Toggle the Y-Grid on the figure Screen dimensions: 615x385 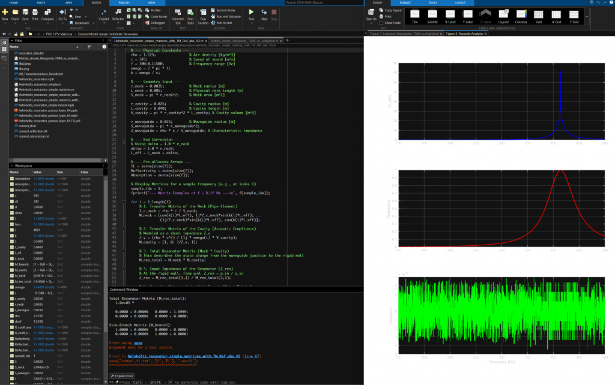tap(574, 16)
